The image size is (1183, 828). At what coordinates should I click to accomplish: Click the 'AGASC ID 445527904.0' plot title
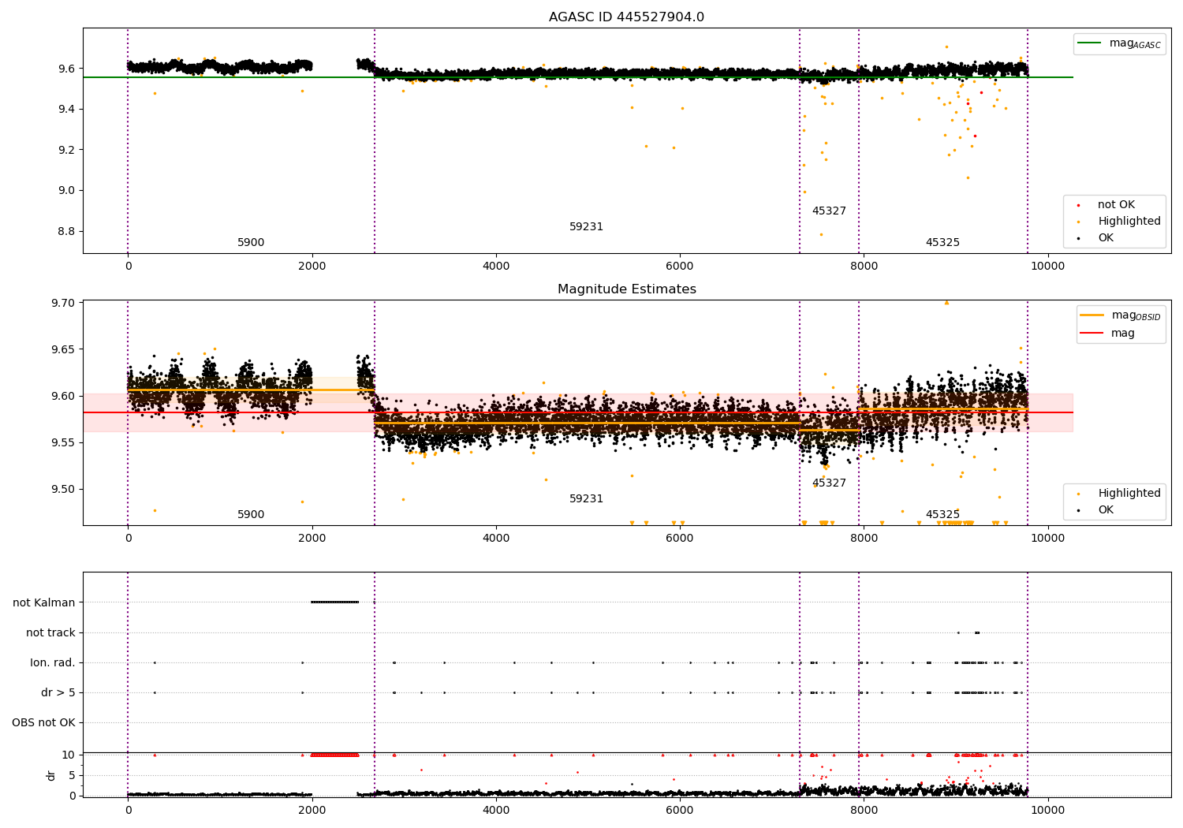(x=626, y=17)
